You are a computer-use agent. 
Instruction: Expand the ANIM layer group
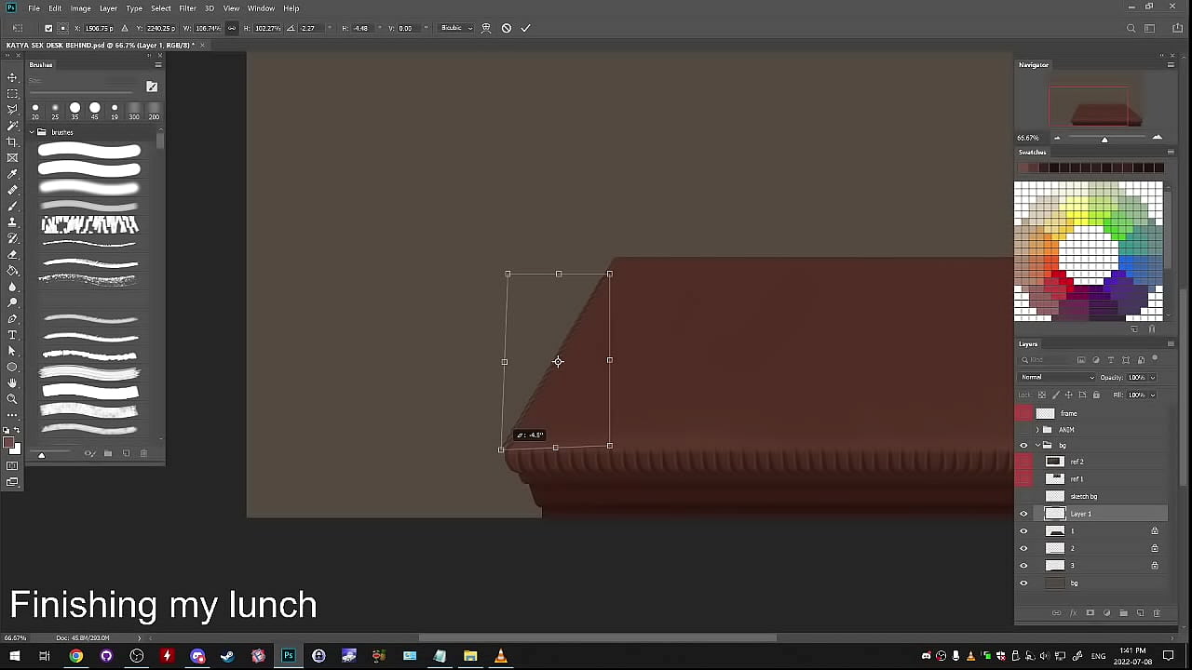coord(1037,430)
